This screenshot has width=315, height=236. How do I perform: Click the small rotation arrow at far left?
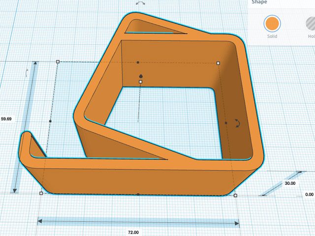click(x=27, y=73)
